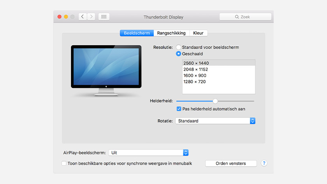Screen dimensions: 327x184
Task: Open the Rotatie dropdown menu
Action: click(215, 121)
